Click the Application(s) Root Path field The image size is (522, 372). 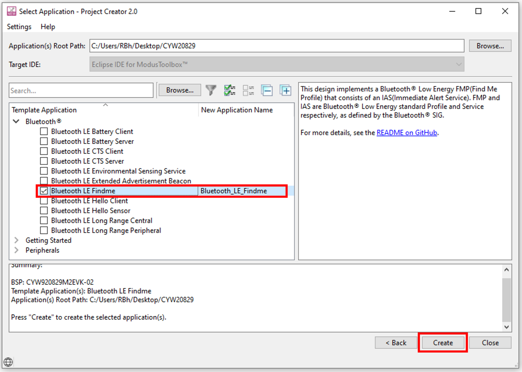277,46
